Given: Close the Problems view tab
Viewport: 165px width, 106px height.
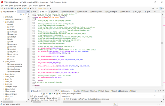Looking at the screenshot, I should (72, 91).
